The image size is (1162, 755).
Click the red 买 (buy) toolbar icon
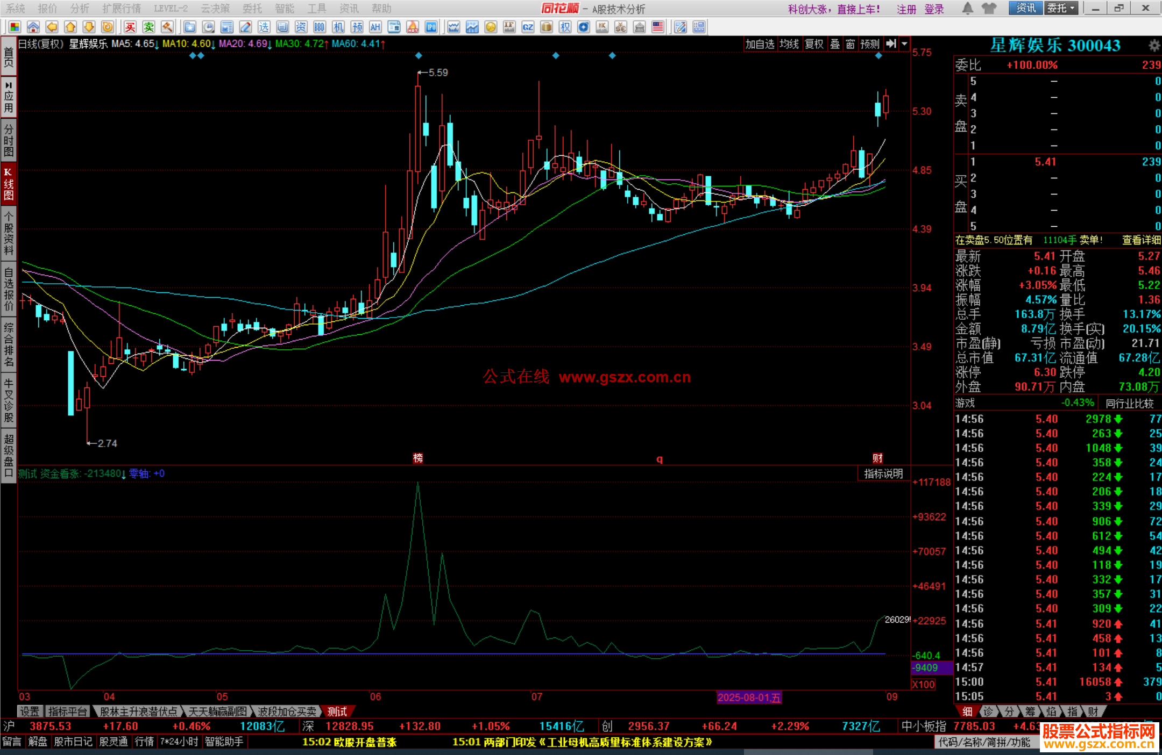coord(130,27)
